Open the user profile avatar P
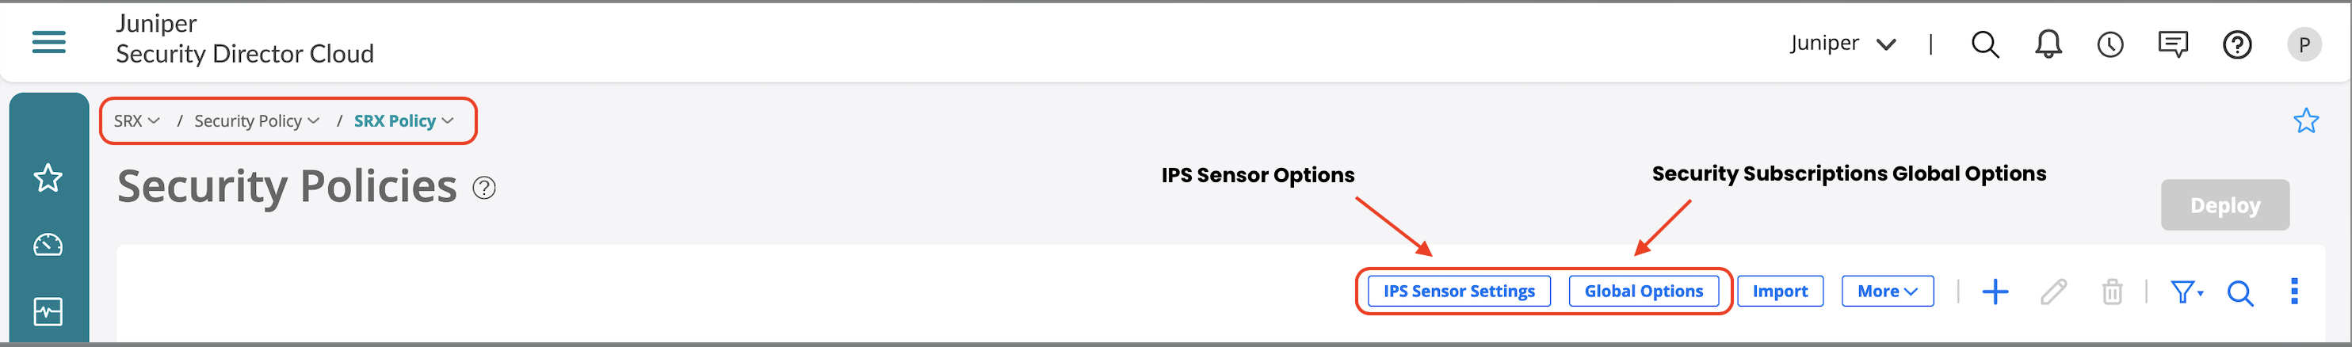Screen dimensions: 2352x347 click(2304, 44)
